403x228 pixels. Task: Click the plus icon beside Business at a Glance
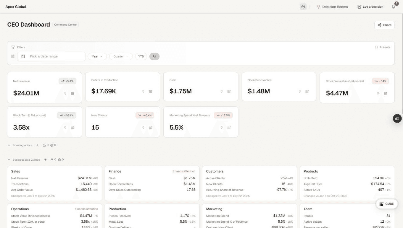coord(45,159)
